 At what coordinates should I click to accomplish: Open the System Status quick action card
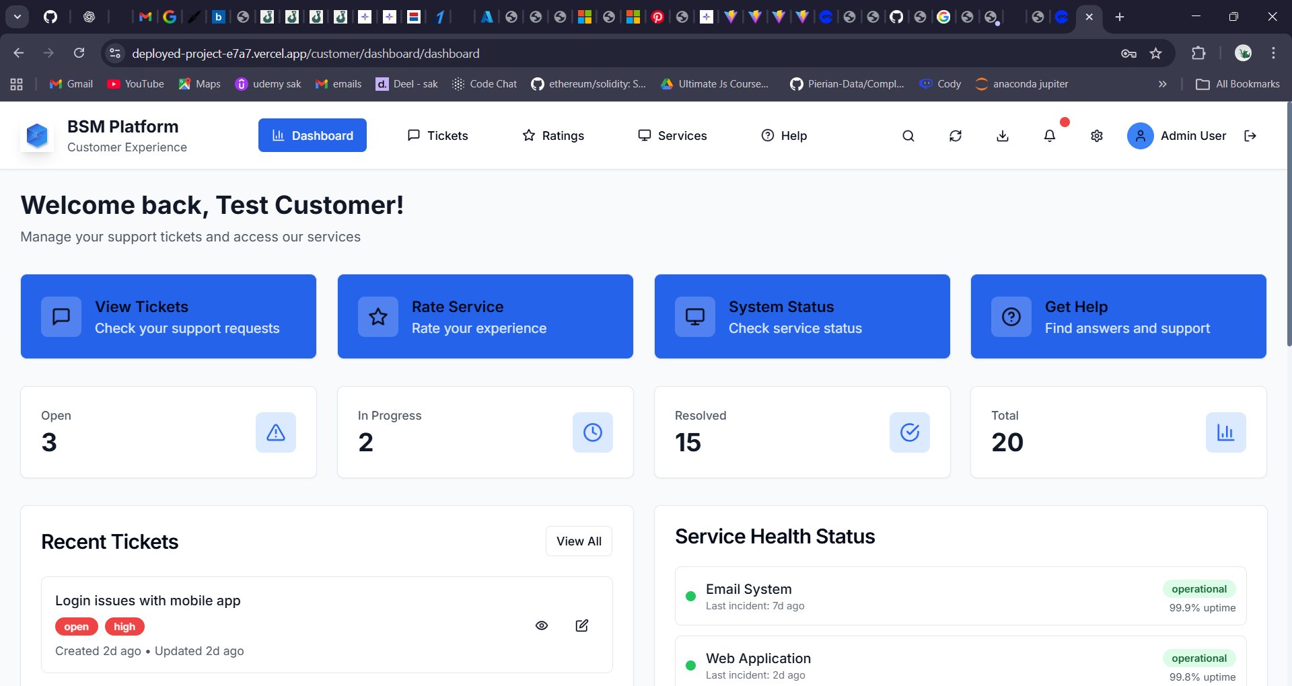click(802, 316)
